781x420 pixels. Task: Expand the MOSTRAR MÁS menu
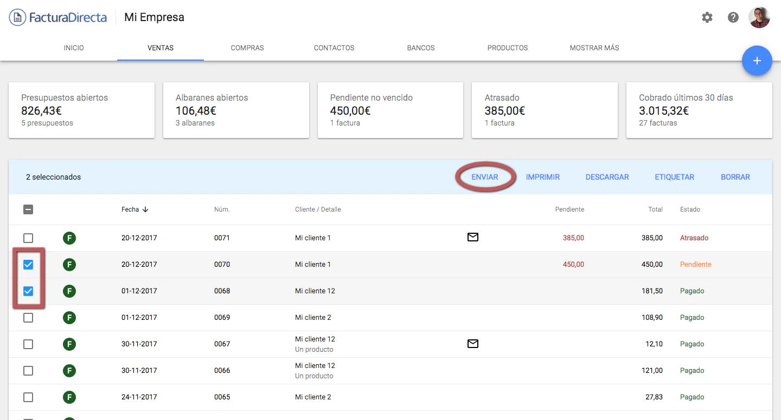(x=594, y=48)
